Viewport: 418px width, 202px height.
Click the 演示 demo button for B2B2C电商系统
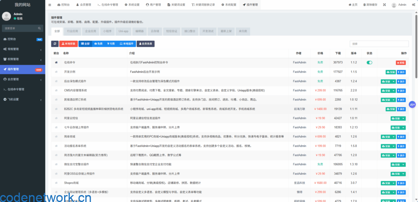pyautogui.click(x=401, y=109)
